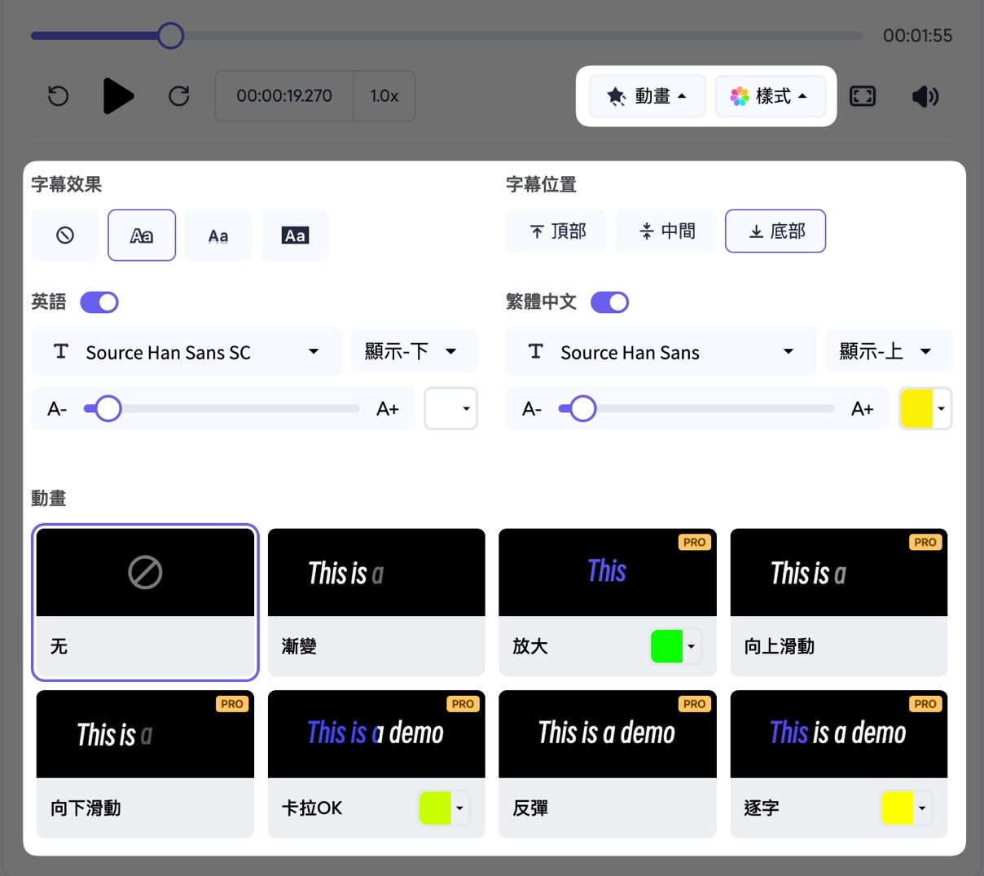Click the Chinese font size slider handle
The image size is (984, 876).
click(x=583, y=408)
